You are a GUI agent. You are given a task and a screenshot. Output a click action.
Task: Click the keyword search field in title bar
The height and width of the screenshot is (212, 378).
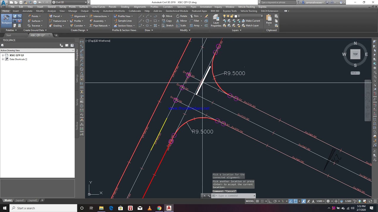278,2
